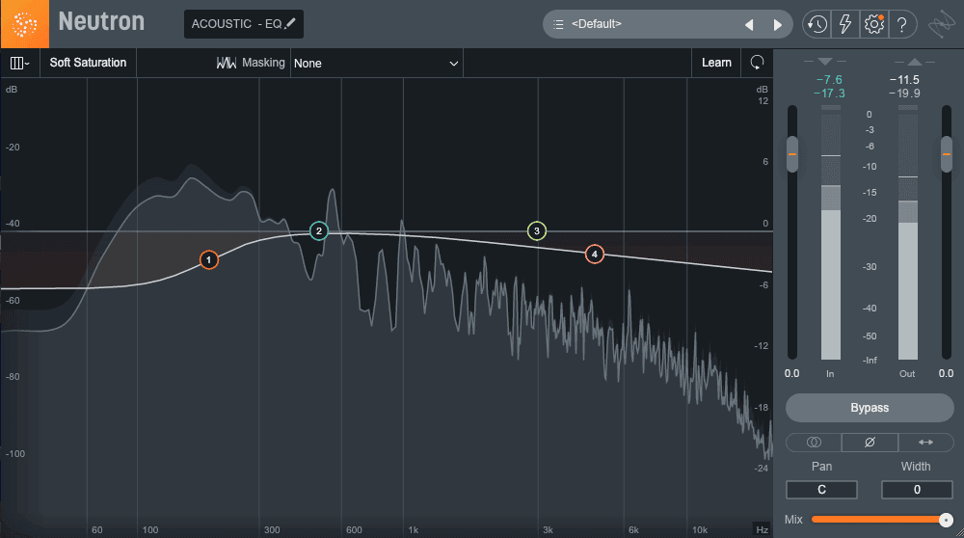This screenshot has height=538, width=964.
Task: Select EQ node 3 on the curve
Action: click(x=537, y=231)
